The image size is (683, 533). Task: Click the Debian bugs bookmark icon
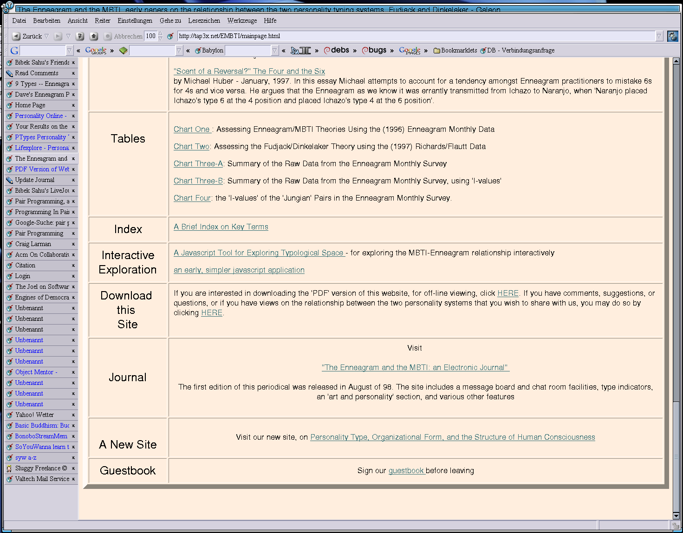coord(374,50)
